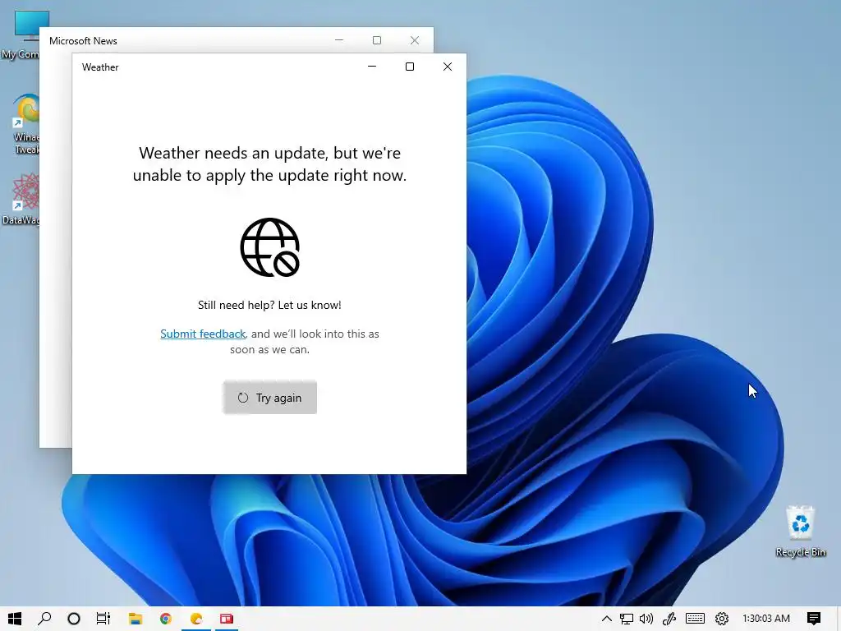Open the settings gear tray icon
841x631 pixels.
tap(722, 619)
